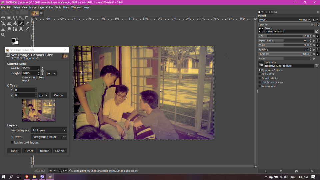Viewport: 320px width, 180px height.
Task: Select the Zoom magnifier tool
Action: click(3, 35)
